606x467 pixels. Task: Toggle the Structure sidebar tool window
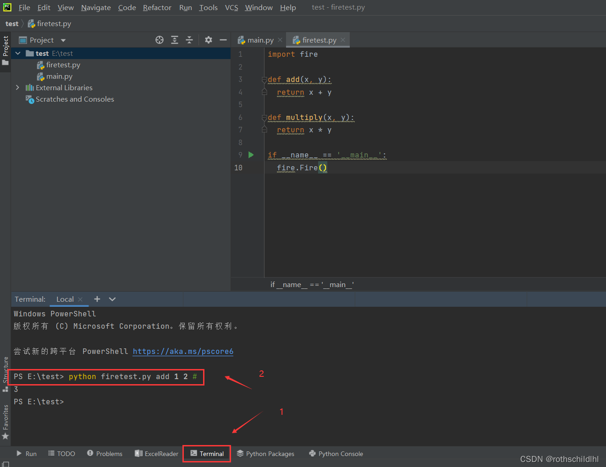click(6, 374)
